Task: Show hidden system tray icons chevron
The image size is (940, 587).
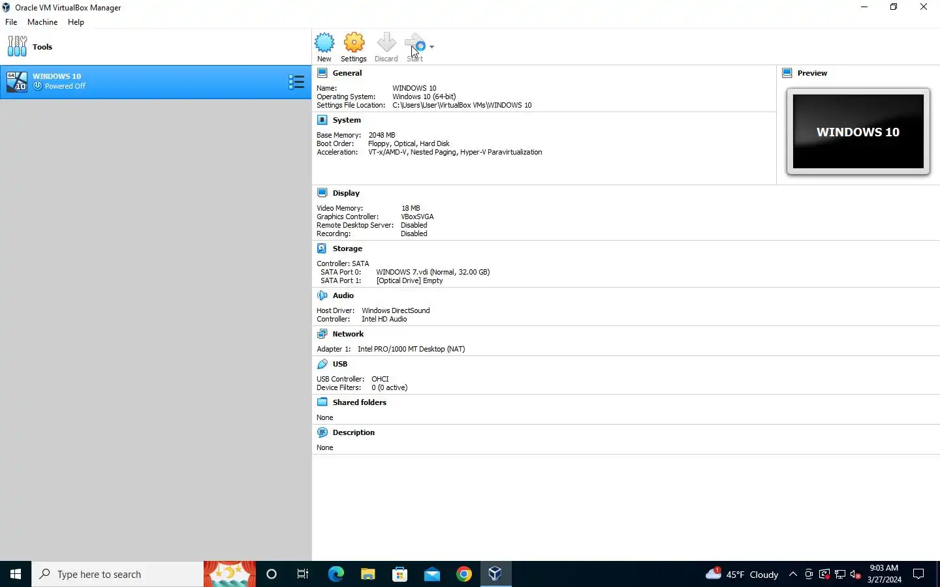Action: point(793,574)
